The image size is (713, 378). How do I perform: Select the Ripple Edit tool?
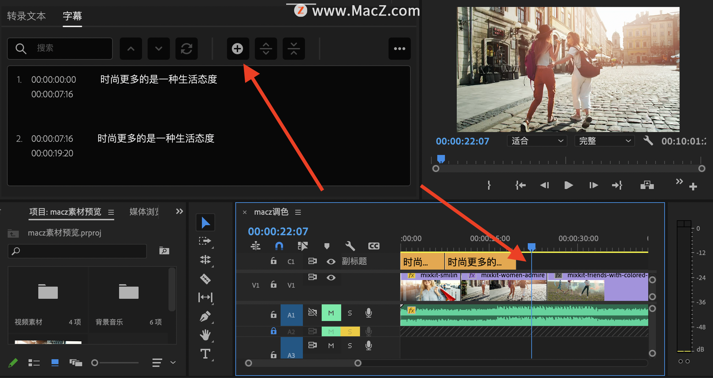(205, 260)
